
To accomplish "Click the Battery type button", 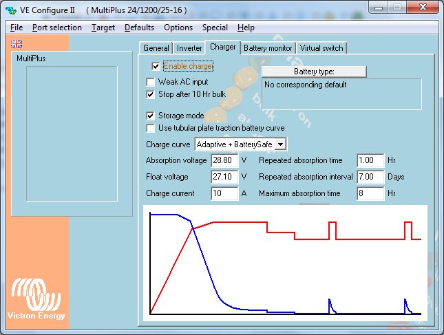I will click(314, 72).
